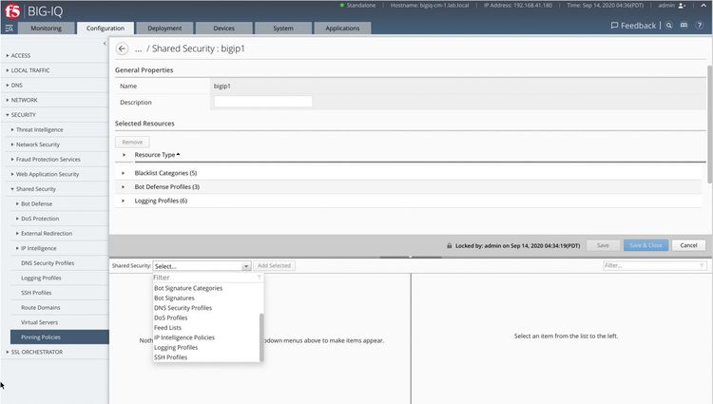The image size is (713, 404).
Task: Click the Save button
Action: [603, 245]
